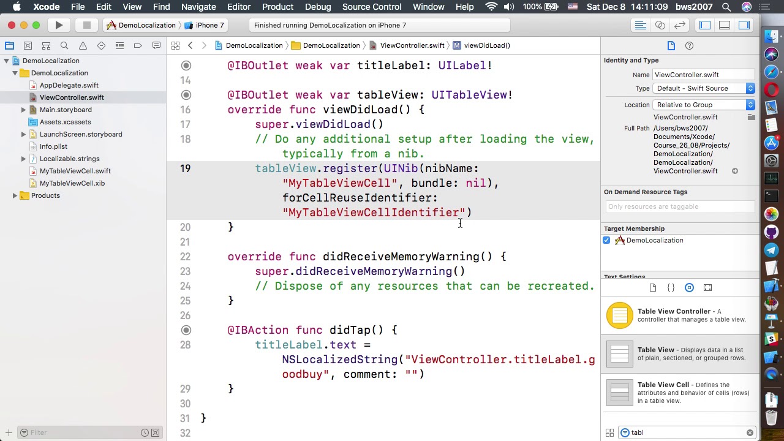Expand the Localizable.strings item
Viewport: 784px width, 441px height.
[x=23, y=159]
